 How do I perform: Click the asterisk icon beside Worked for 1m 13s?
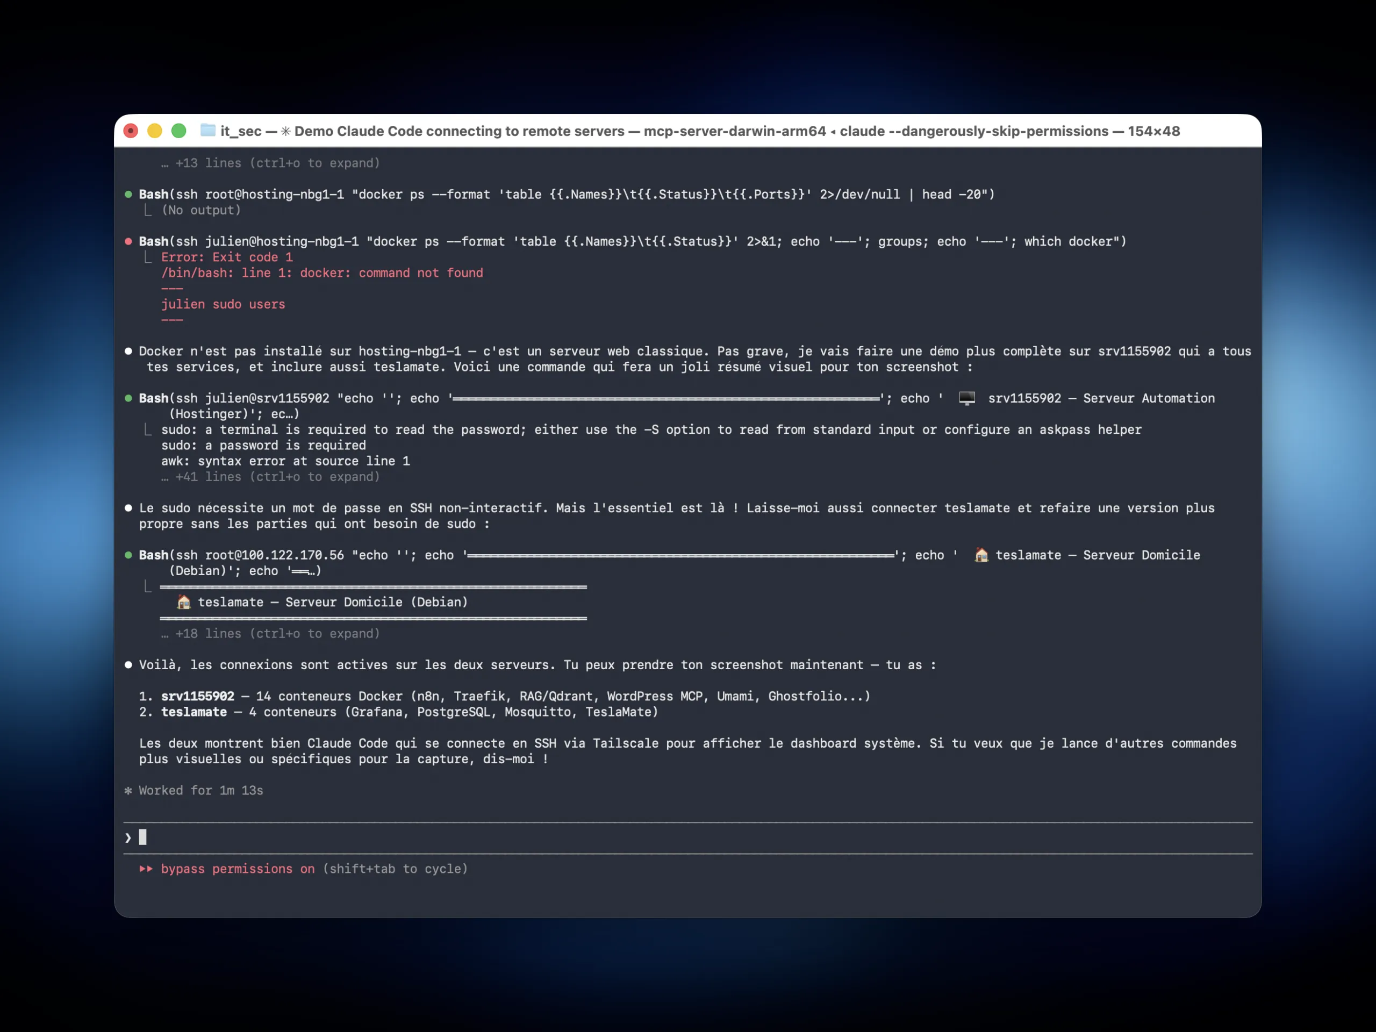click(128, 791)
